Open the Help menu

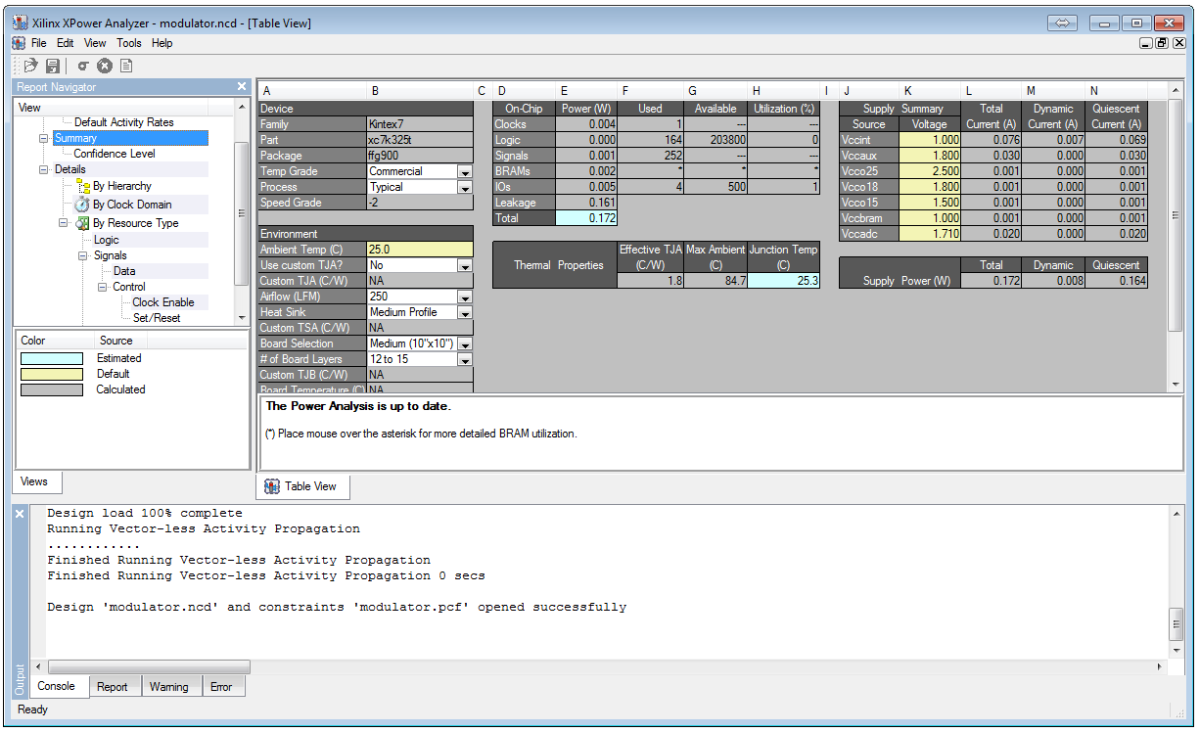(x=162, y=43)
